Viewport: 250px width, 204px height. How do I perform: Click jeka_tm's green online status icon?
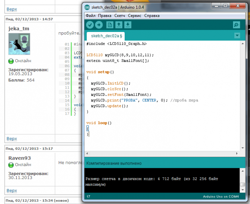pos(11,61)
